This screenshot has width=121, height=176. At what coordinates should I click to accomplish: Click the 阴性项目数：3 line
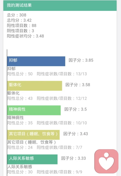tap(20, 31)
